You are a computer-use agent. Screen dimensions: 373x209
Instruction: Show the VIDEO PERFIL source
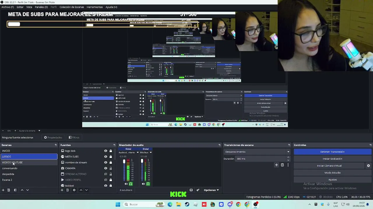(105, 180)
